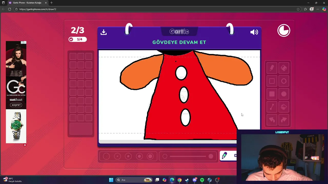The height and width of the screenshot is (184, 328).
Task: Add this page to favorites star
Action: click(298, 9)
